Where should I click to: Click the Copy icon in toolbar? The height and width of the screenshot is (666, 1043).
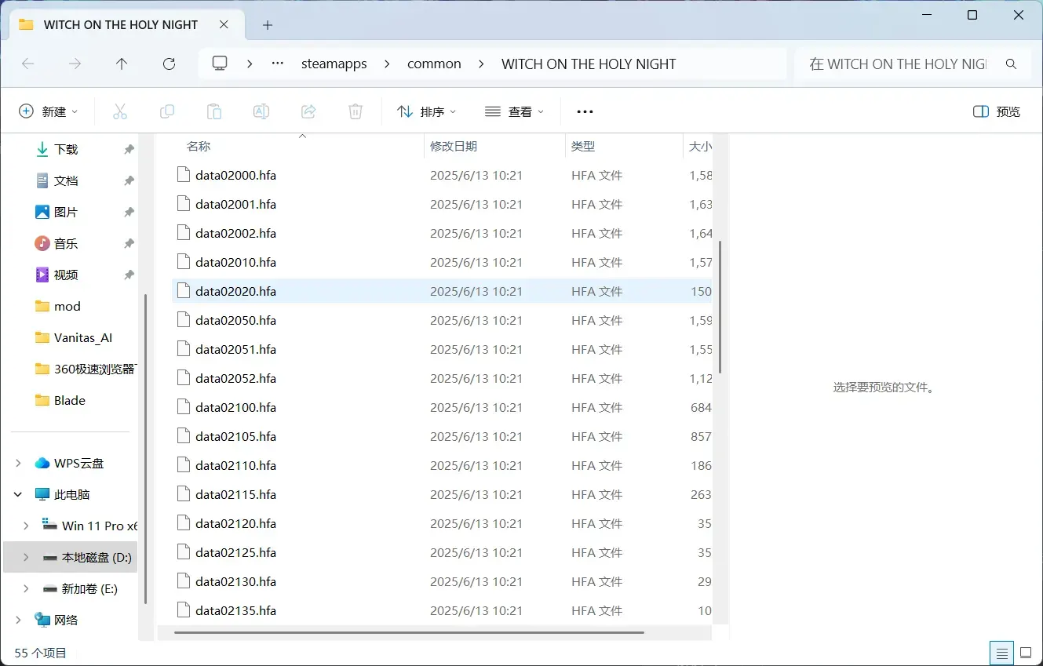pyautogui.click(x=167, y=111)
